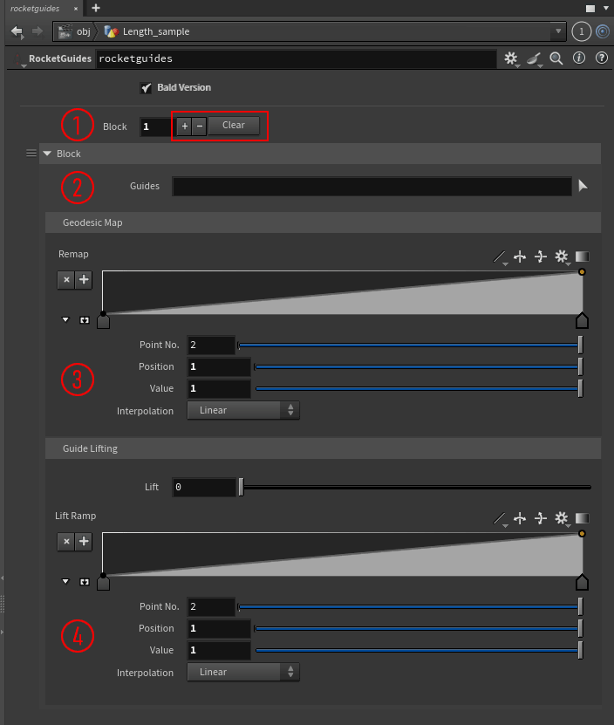614x725 pixels.
Task: Maximize Remap ramp with bracket icon
Action: pyautogui.click(x=84, y=320)
